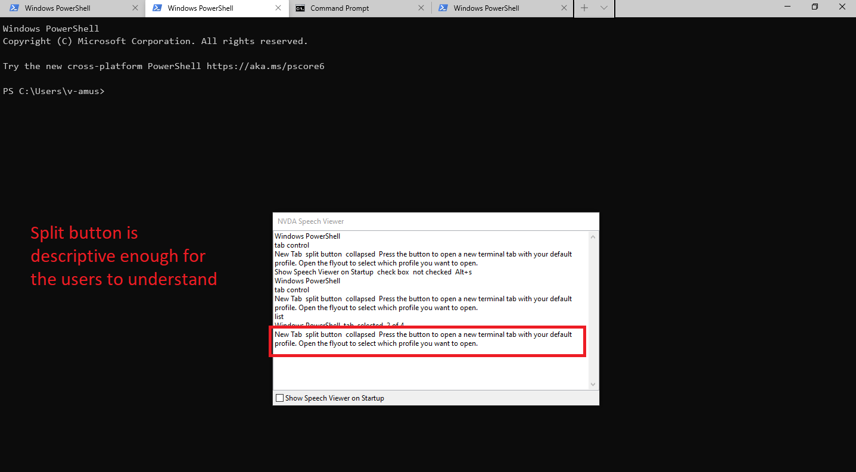Enable Show Speech Viewer on Startup
The image size is (856, 472).
pos(280,398)
